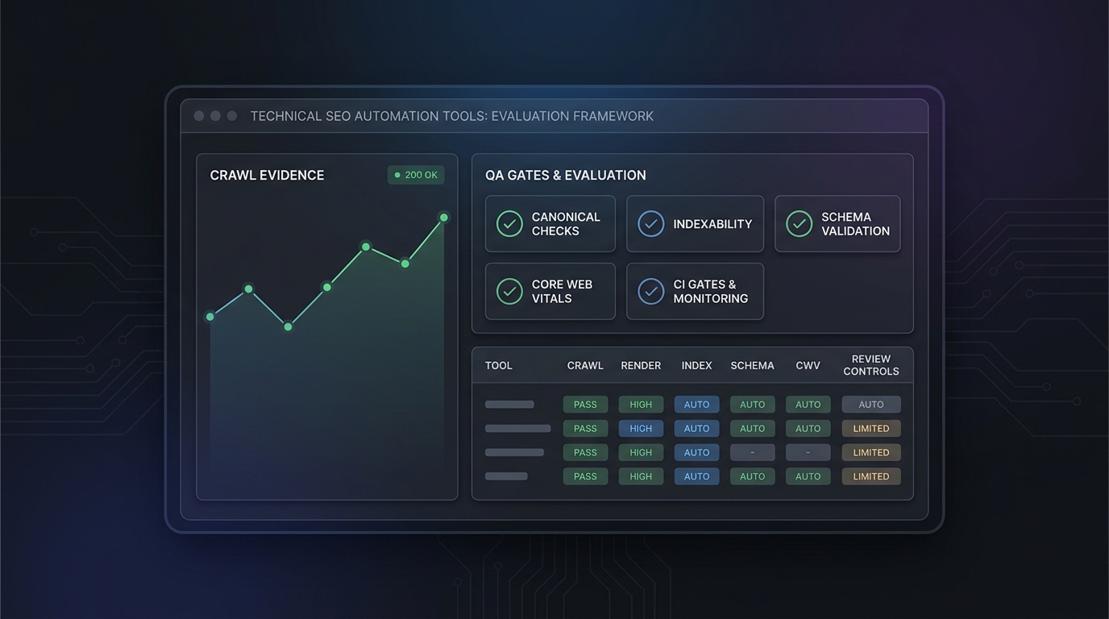Click the dash schema badge in third row
This screenshot has width=1109, height=619.
coord(753,452)
